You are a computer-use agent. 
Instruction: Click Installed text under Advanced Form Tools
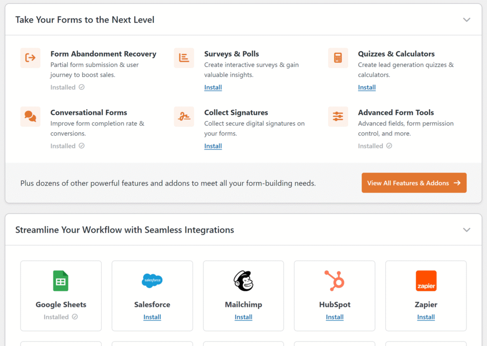(x=370, y=146)
